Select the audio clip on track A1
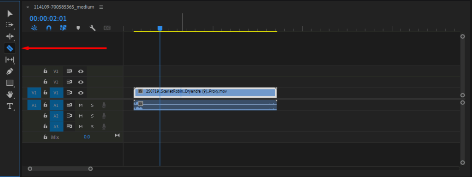The image size is (472, 177). coord(205,105)
